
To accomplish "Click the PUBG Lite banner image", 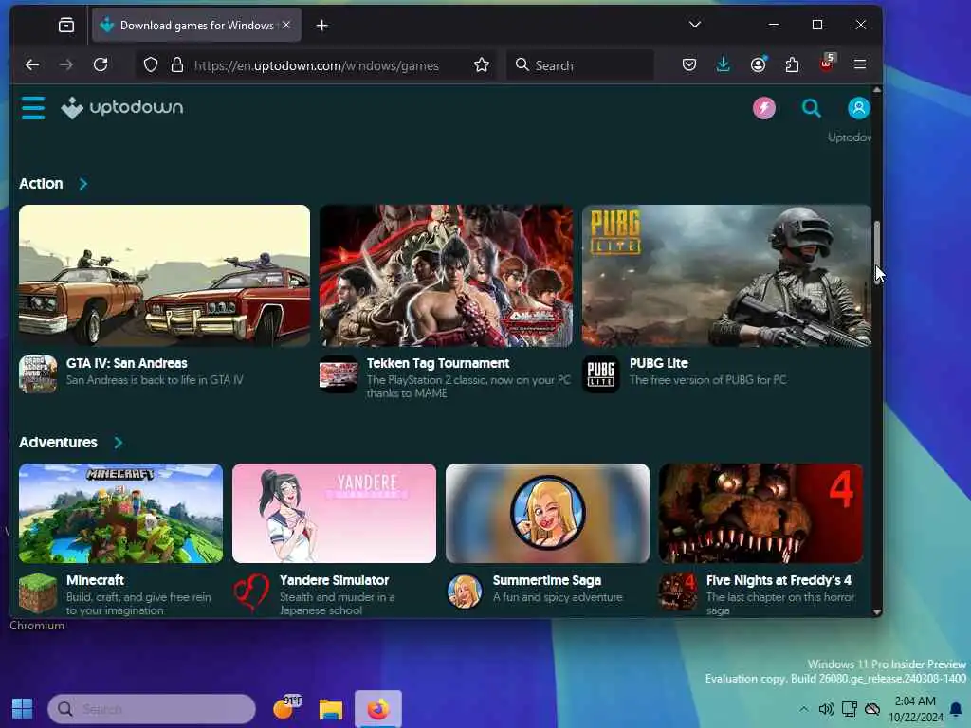I will pyautogui.click(x=726, y=276).
